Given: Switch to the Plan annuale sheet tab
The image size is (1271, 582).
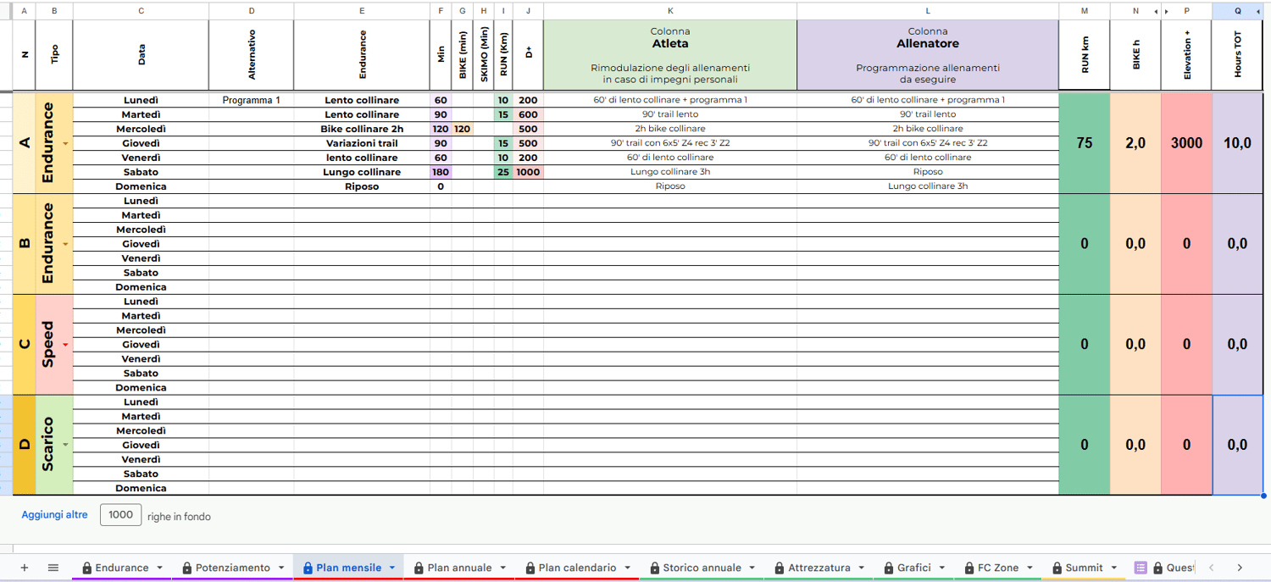Looking at the screenshot, I should tap(459, 568).
